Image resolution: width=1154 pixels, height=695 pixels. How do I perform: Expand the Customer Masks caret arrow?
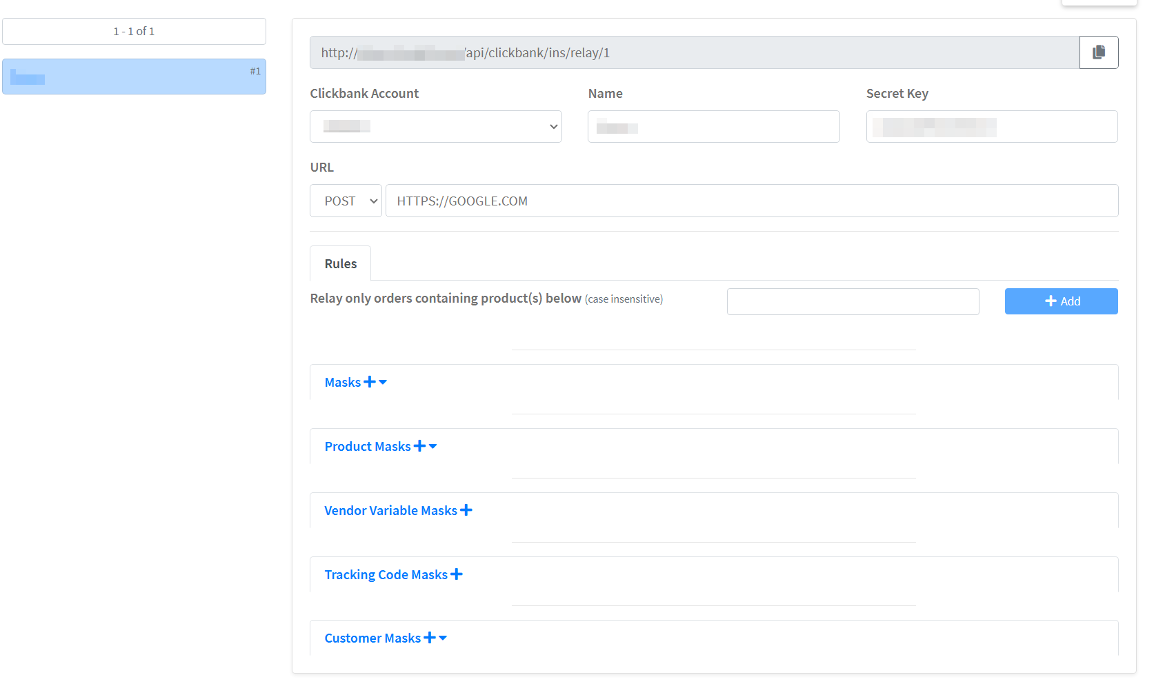pyautogui.click(x=443, y=638)
